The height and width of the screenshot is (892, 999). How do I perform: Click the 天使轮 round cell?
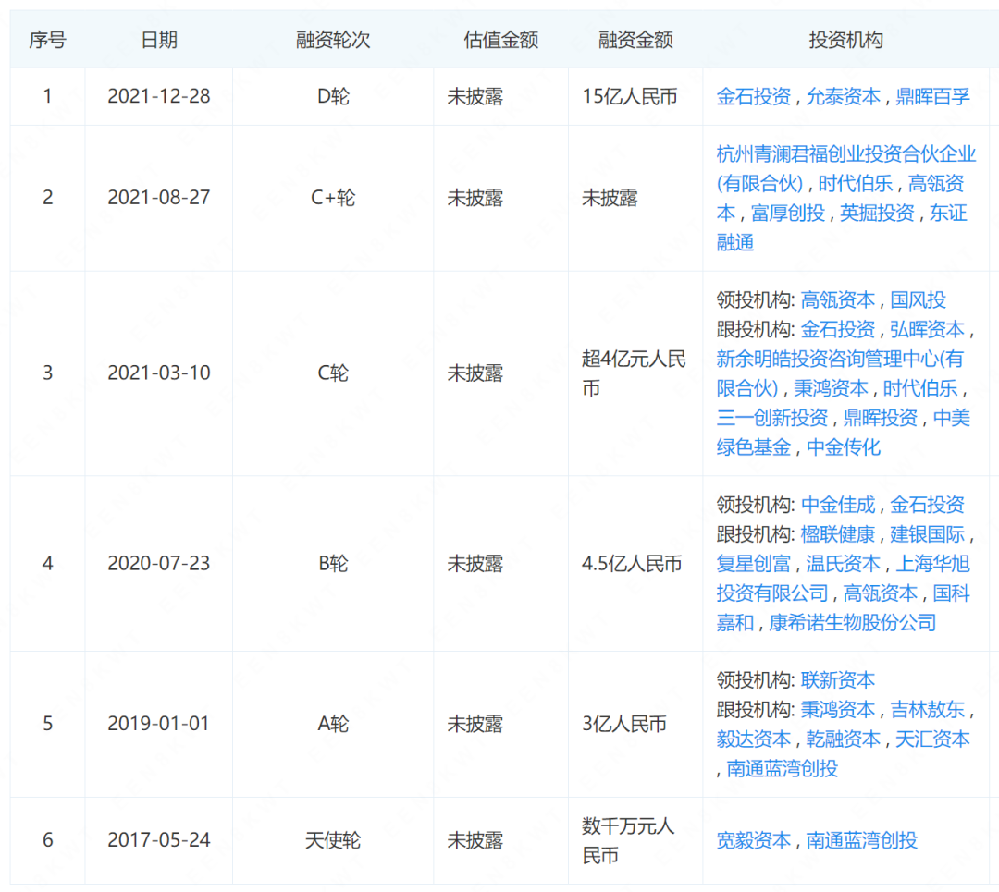(333, 840)
